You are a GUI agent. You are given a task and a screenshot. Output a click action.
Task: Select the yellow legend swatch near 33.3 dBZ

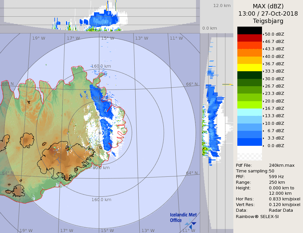tap(250, 68)
